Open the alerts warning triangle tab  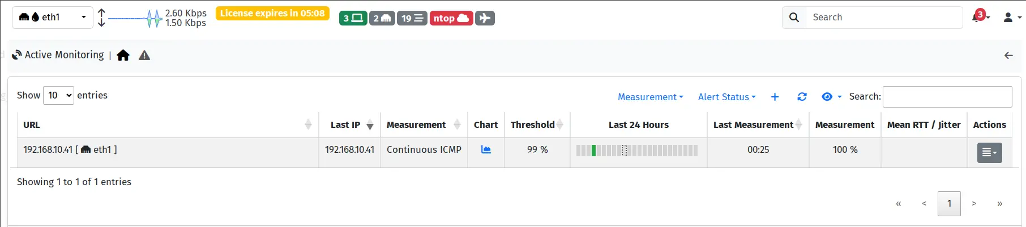pos(144,55)
